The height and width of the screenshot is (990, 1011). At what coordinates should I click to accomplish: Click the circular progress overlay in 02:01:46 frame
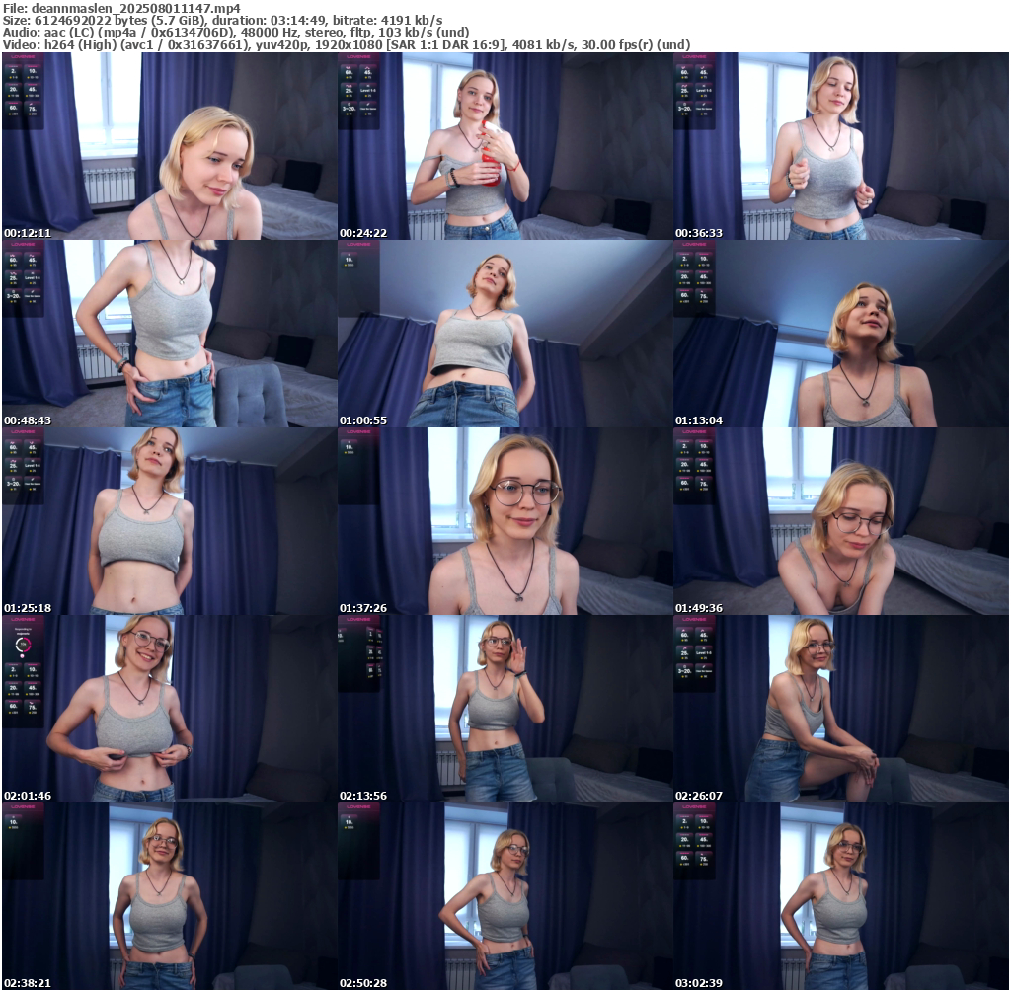(23, 645)
